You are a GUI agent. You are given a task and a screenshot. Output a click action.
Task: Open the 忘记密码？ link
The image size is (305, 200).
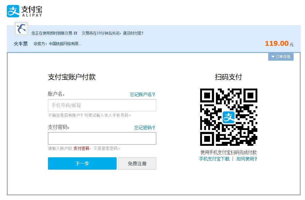(x=144, y=128)
